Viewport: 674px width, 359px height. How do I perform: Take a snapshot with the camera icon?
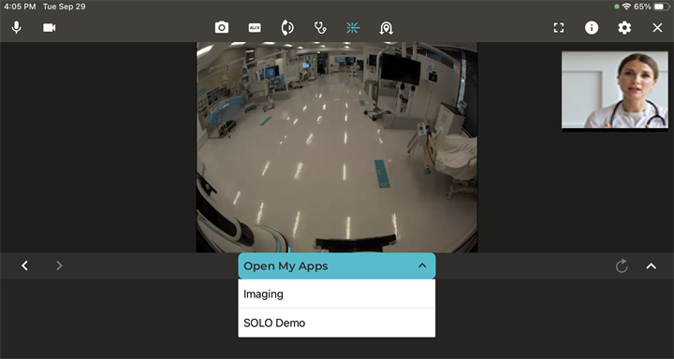point(222,28)
